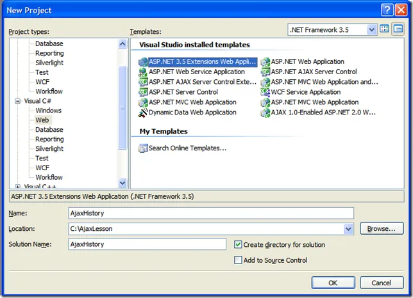Select Database under Visual C#

49,130
